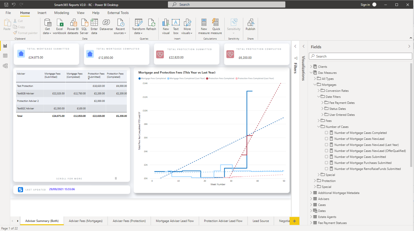Switch to Report view icon
This screenshot has width=414, height=231.
pos(5,46)
